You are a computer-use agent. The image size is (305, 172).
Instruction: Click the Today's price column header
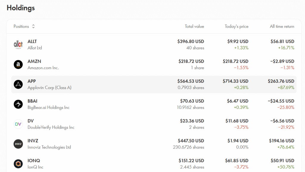[x=236, y=26]
